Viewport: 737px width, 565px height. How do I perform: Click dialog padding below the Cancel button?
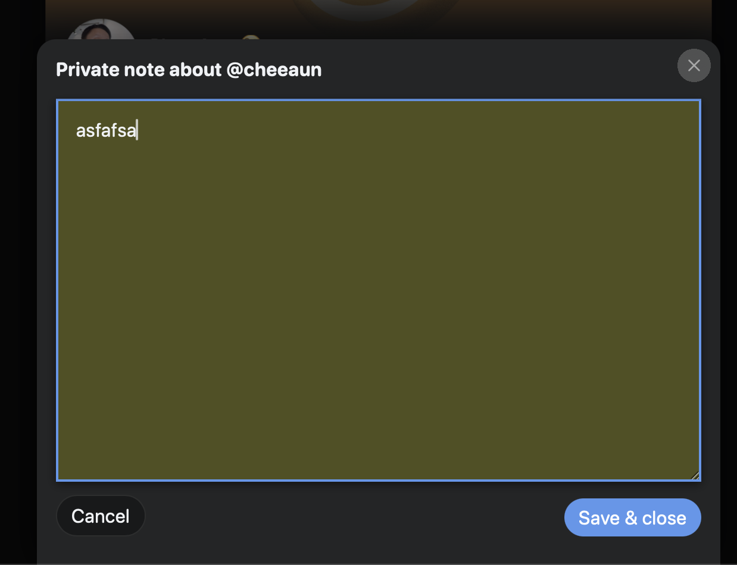pyautogui.click(x=101, y=551)
